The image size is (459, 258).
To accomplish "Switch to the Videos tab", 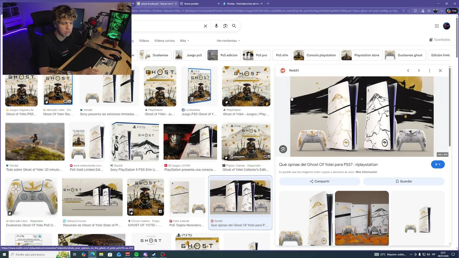I will click(x=144, y=40).
